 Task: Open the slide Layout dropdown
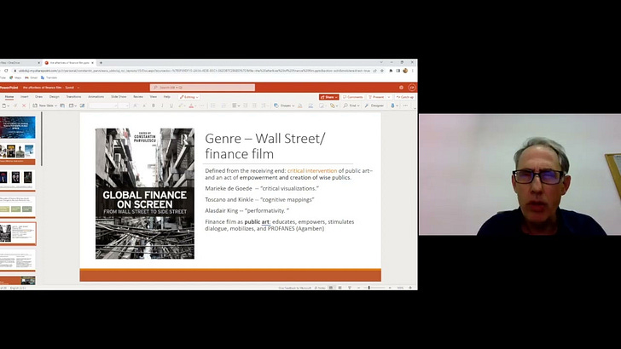coord(72,106)
